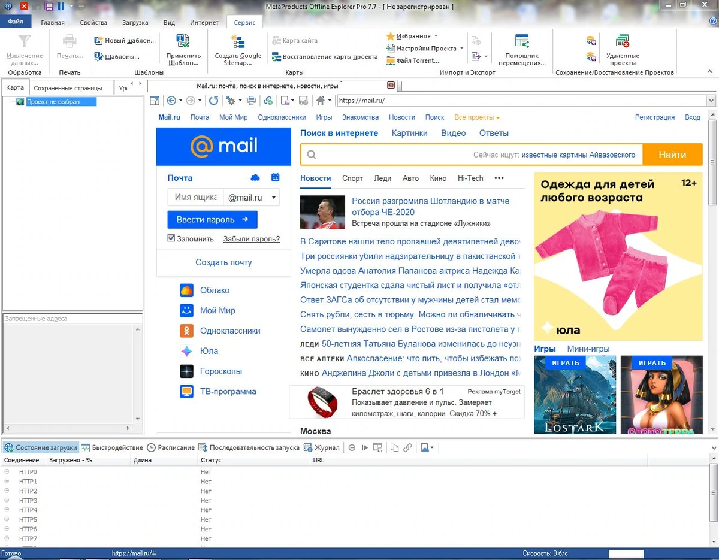Click the copy icon in the bottom panel toolbar
Viewport: 719px width, 560px height.
pos(394,447)
